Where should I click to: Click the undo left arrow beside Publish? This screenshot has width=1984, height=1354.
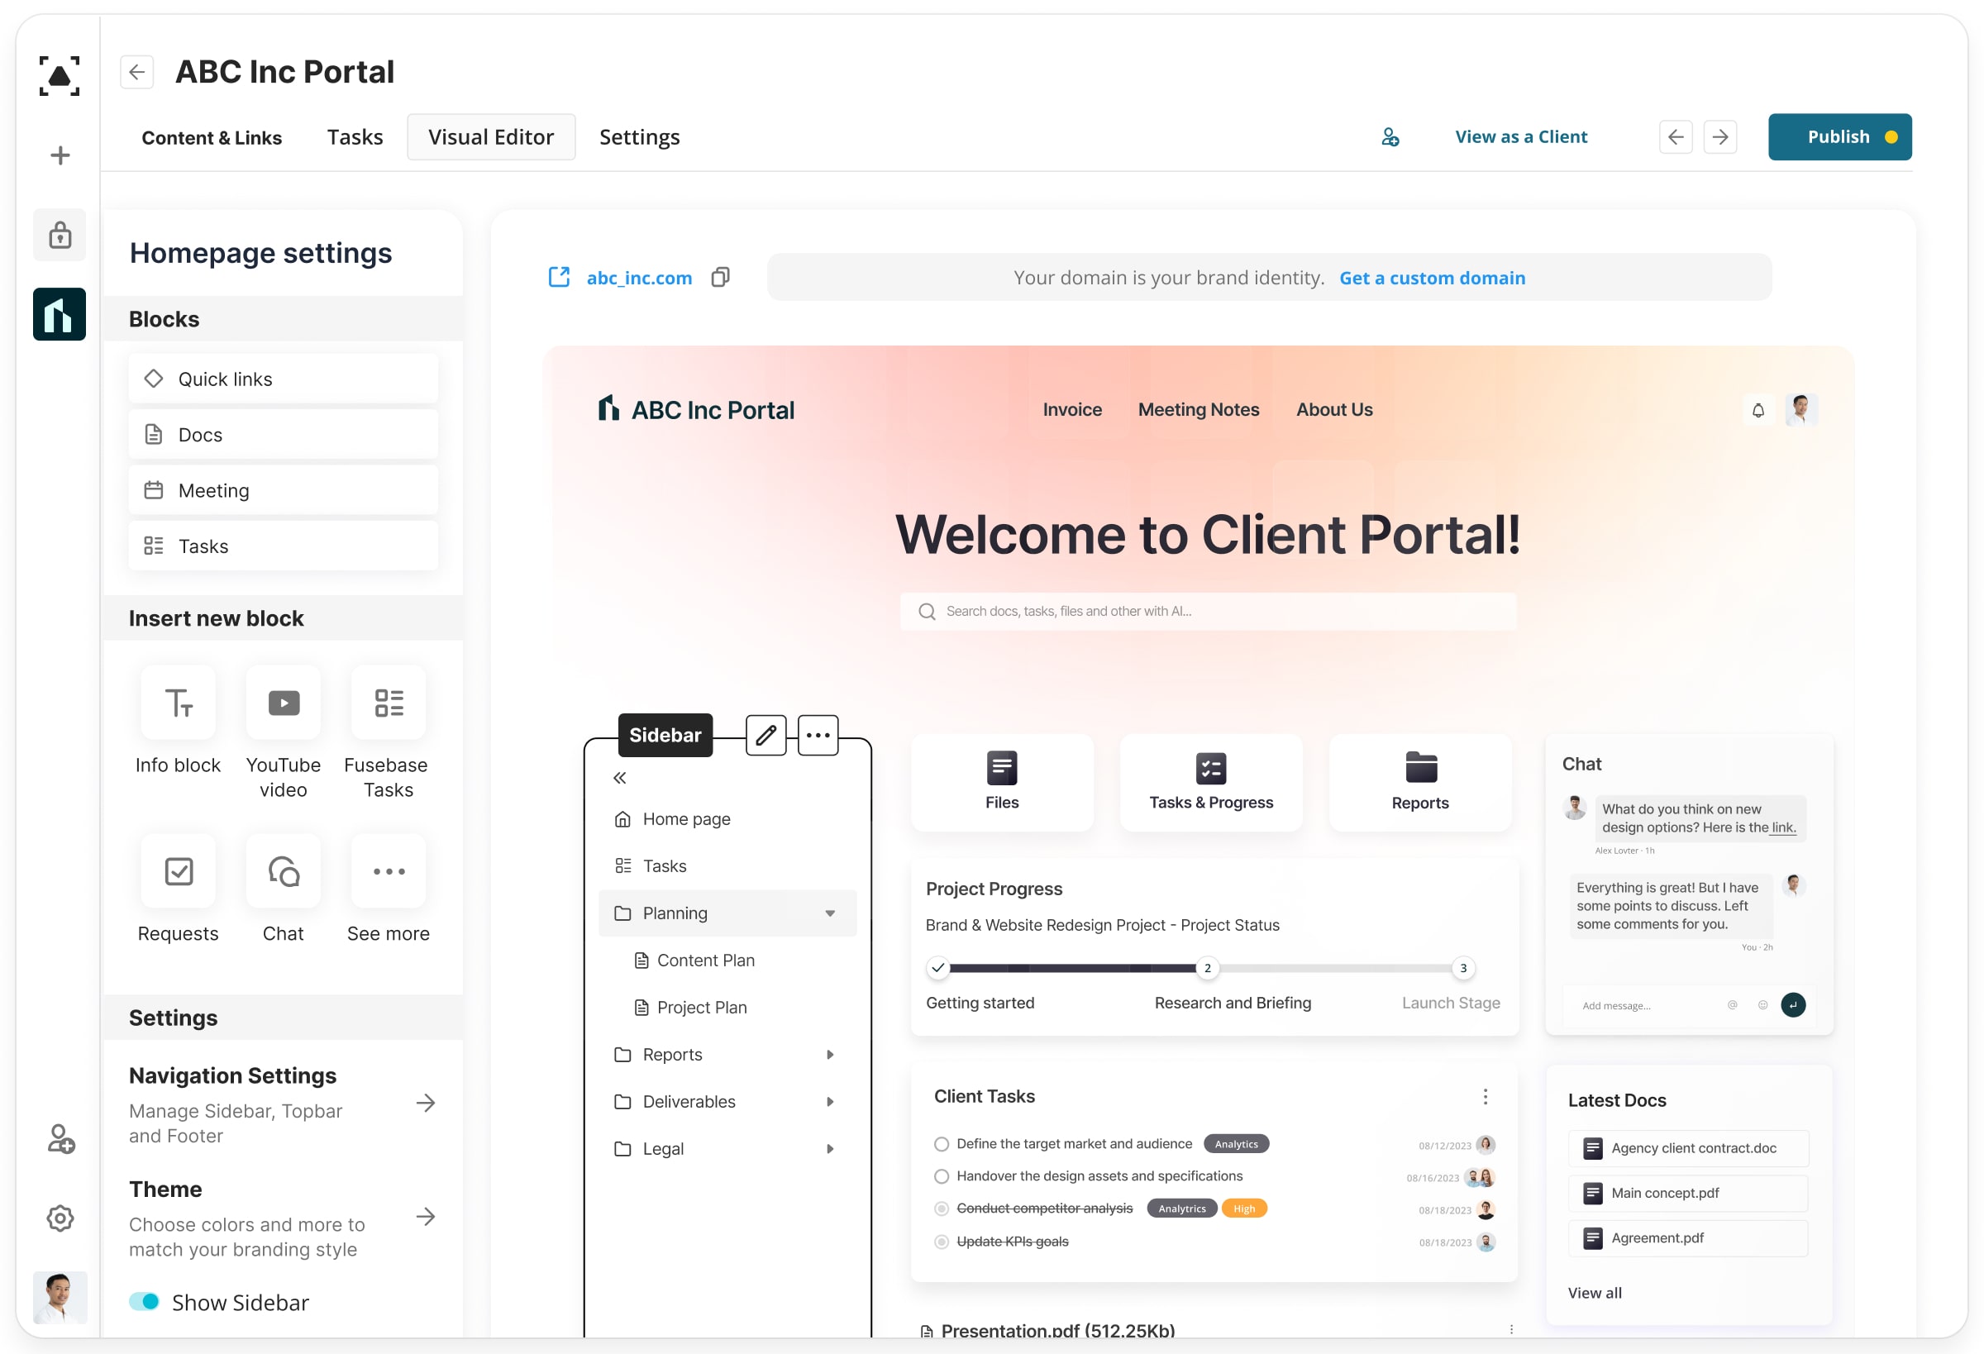coord(1676,136)
